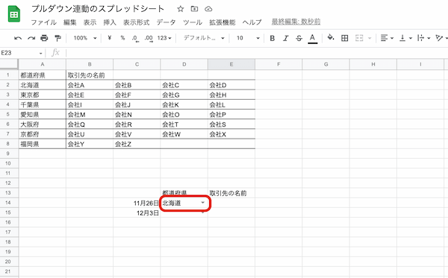Toggle strikethrough formatting
448x278 pixels.
click(x=299, y=38)
